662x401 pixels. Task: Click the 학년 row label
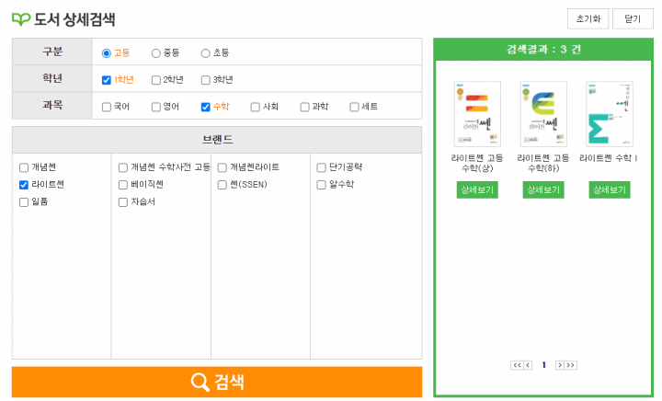pos(52,78)
